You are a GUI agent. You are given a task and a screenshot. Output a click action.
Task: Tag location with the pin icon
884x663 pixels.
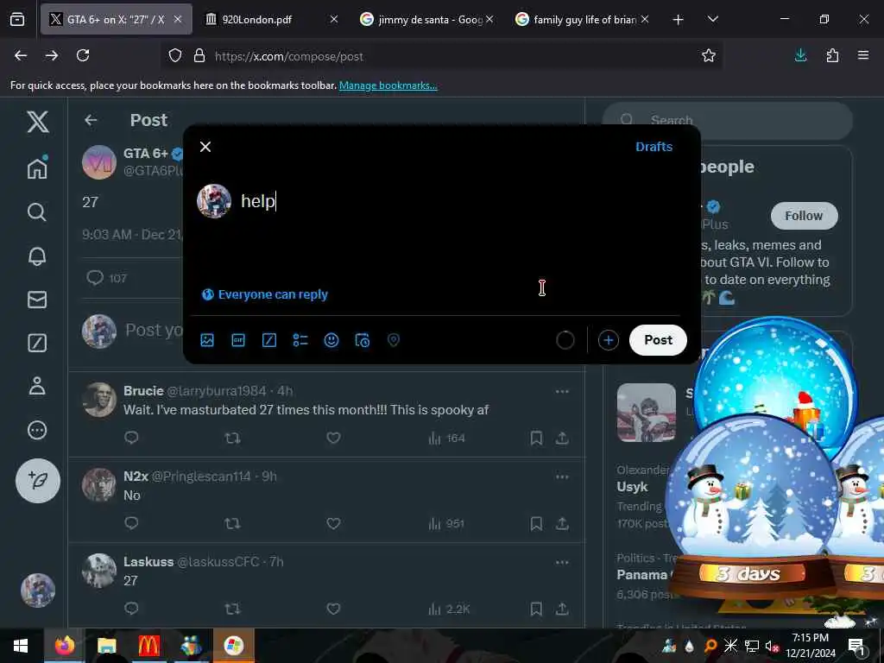pyautogui.click(x=394, y=340)
